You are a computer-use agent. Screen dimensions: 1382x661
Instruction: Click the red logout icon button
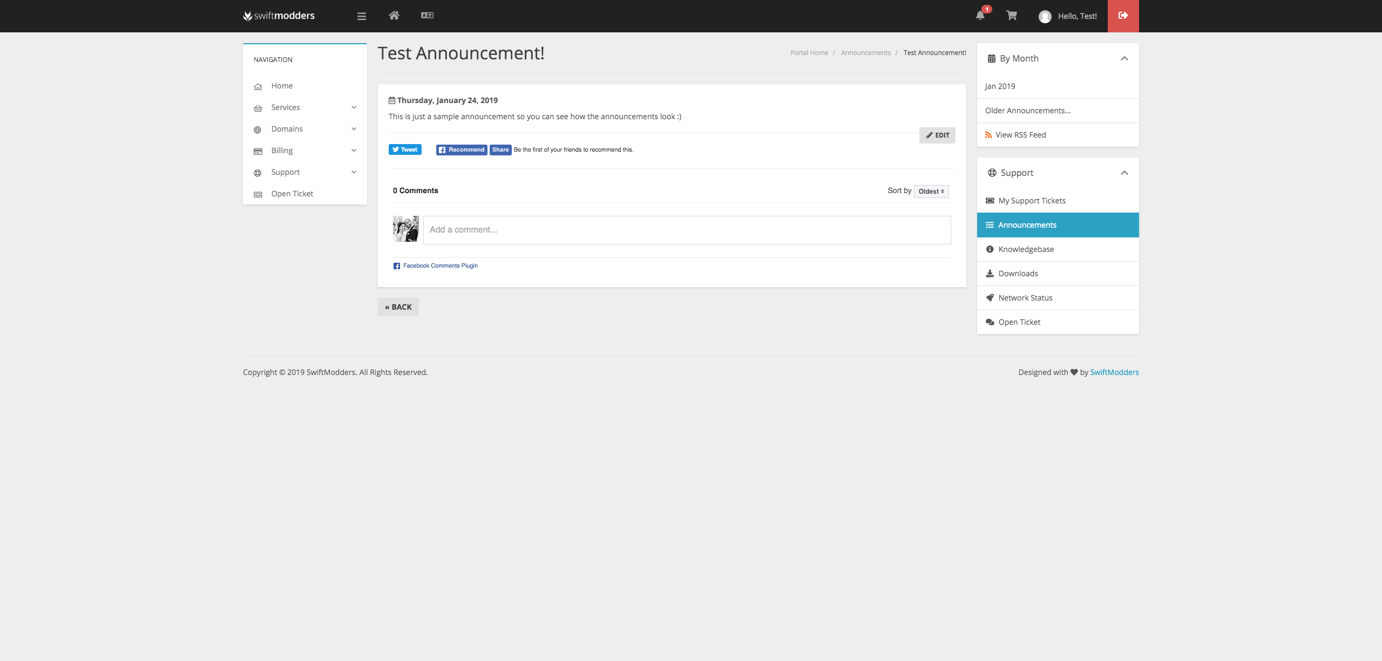[1123, 16]
